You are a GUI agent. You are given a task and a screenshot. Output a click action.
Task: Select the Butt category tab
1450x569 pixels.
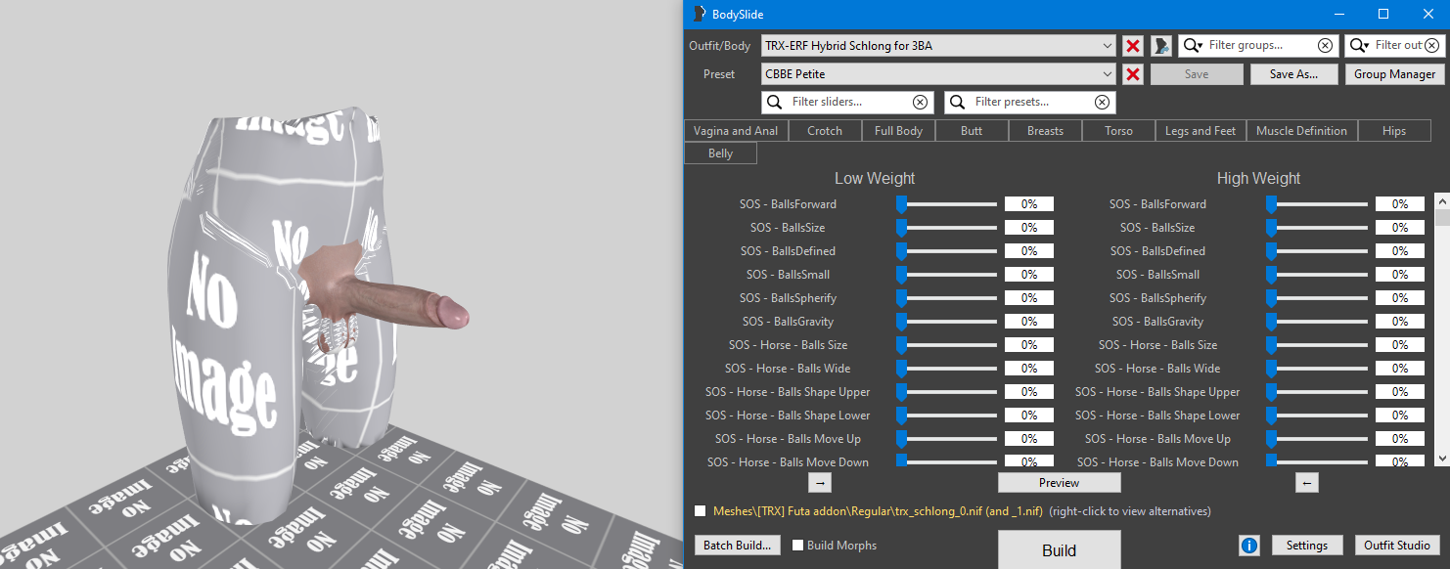[972, 131]
